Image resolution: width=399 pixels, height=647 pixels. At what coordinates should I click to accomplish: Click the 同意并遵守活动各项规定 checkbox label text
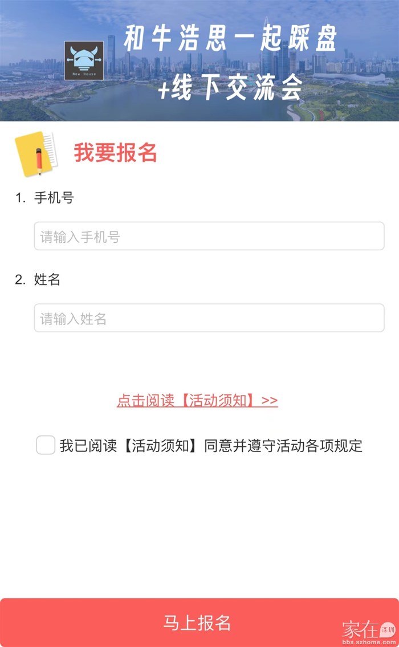tap(283, 446)
